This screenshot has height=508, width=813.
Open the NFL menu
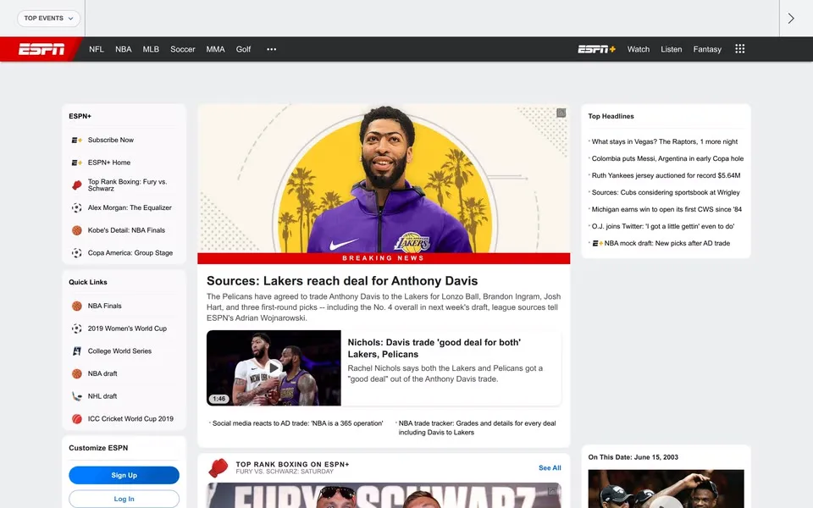point(97,49)
